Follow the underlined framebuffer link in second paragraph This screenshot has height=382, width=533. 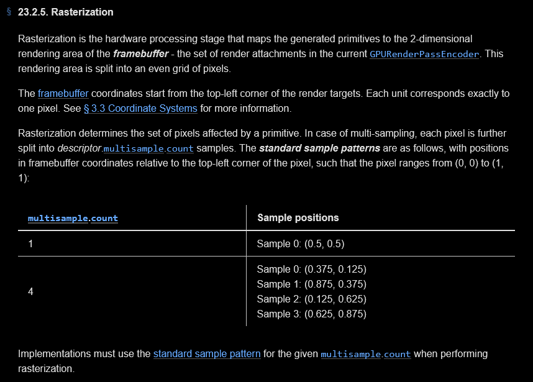tap(63, 93)
